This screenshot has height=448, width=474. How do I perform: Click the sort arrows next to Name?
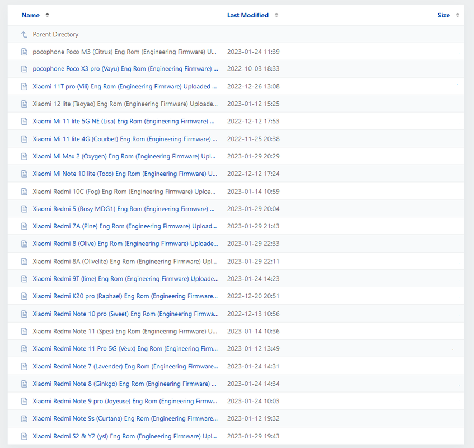(47, 15)
